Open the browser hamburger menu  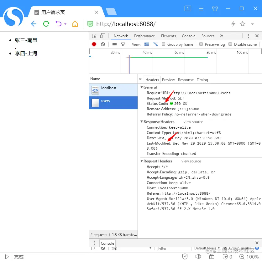201,8
